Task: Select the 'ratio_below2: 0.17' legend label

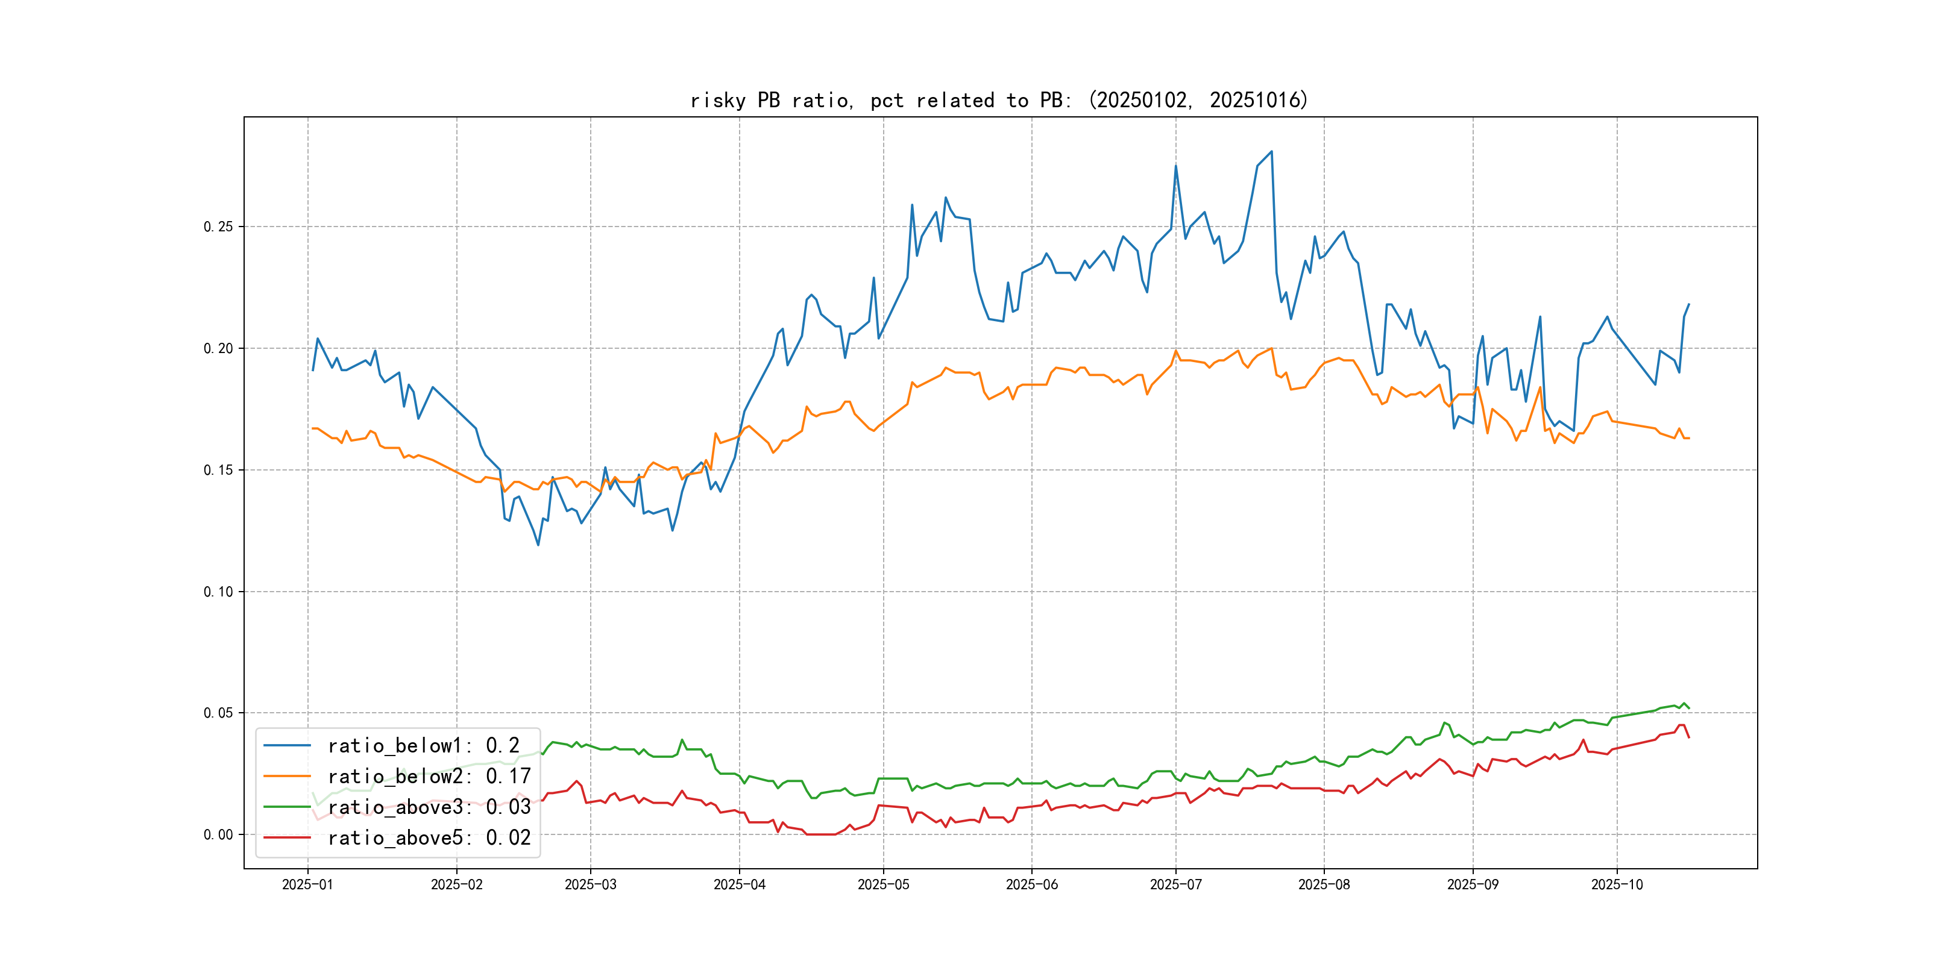Action: click(429, 776)
